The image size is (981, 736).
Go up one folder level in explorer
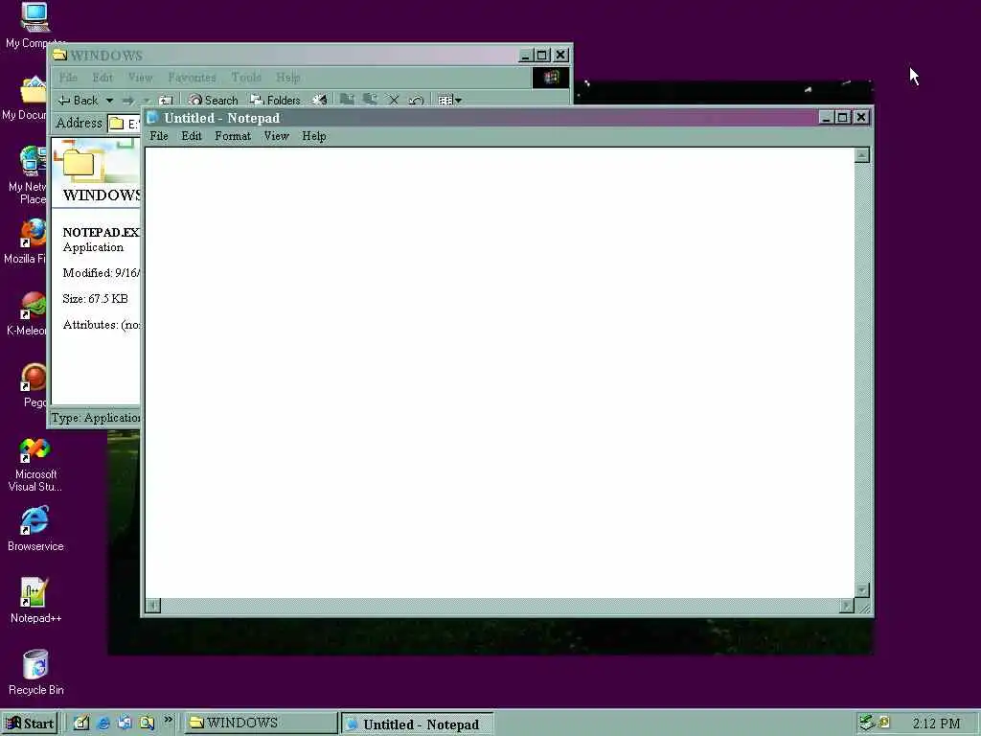[x=166, y=100]
